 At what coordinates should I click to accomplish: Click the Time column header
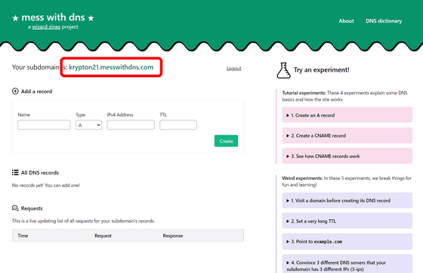click(23, 236)
